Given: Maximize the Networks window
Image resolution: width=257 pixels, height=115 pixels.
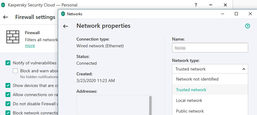Looking at the screenshot, I should tap(236, 14).
